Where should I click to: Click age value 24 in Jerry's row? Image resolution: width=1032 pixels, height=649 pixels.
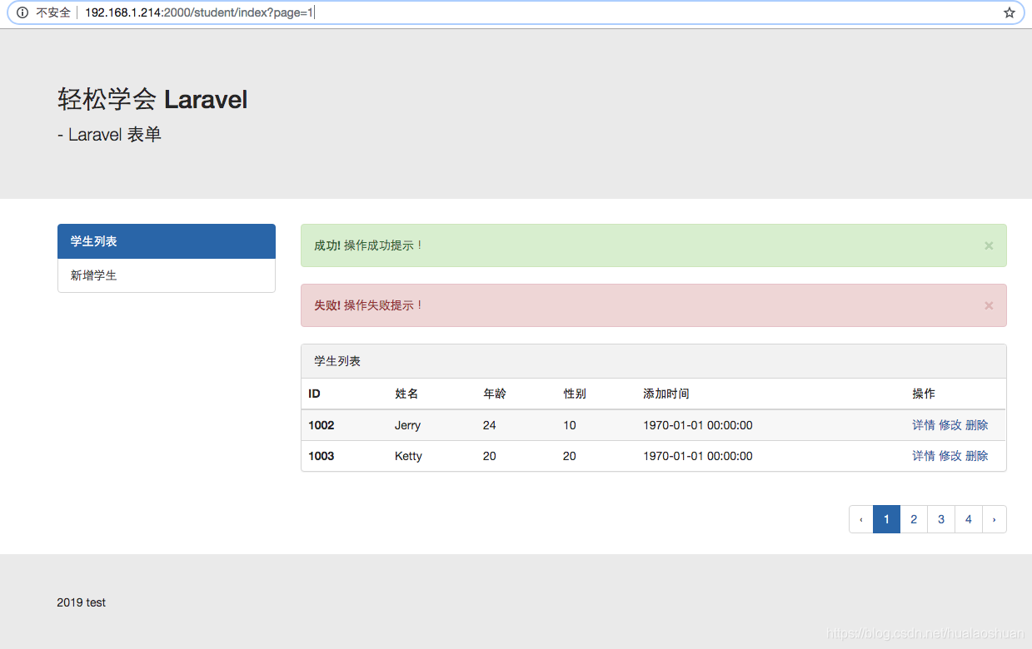(x=489, y=425)
